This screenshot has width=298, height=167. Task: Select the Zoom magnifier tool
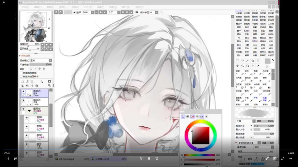click(x=242, y=66)
